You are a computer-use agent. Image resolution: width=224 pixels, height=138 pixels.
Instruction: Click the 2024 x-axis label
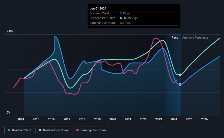tap(174, 119)
